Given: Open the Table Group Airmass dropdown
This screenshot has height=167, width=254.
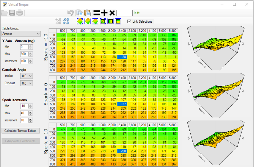Looking at the screenshot, I should pyautogui.click(x=21, y=34).
